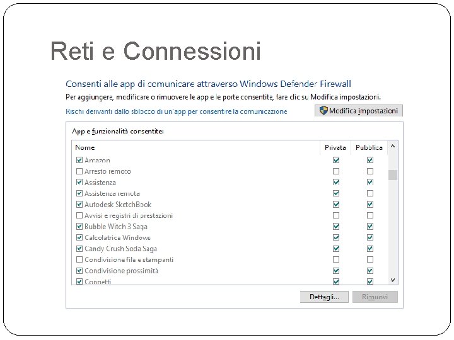Click the shield icon on Modifica impostazioni
This screenshot has height=340, width=454.
click(323, 111)
